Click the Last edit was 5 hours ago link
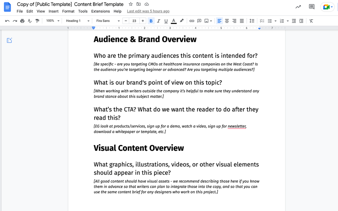The width and height of the screenshot is (338, 211). (x=148, y=11)
